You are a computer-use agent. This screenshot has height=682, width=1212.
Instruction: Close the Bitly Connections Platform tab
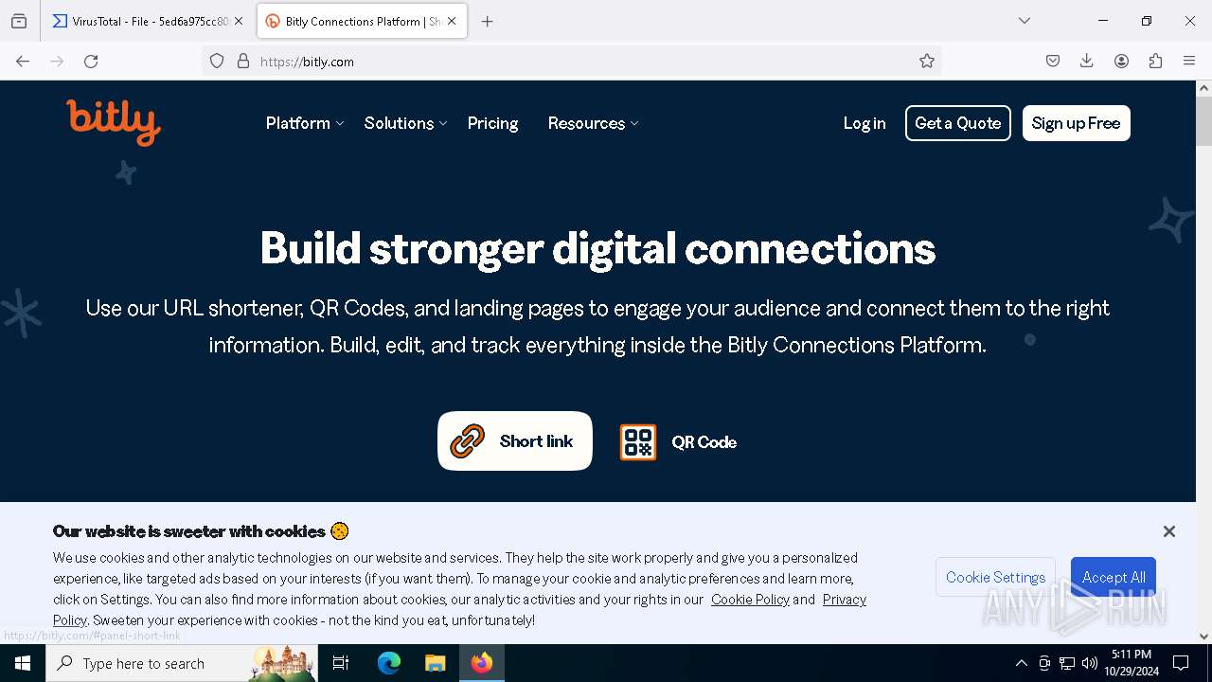452,21
